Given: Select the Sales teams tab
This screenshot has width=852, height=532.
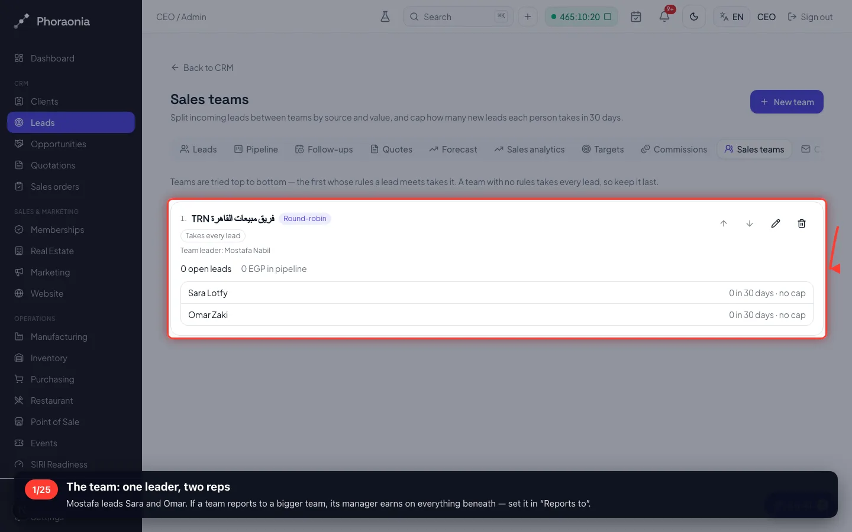Looking at the screenshot, I should [754, 150].
